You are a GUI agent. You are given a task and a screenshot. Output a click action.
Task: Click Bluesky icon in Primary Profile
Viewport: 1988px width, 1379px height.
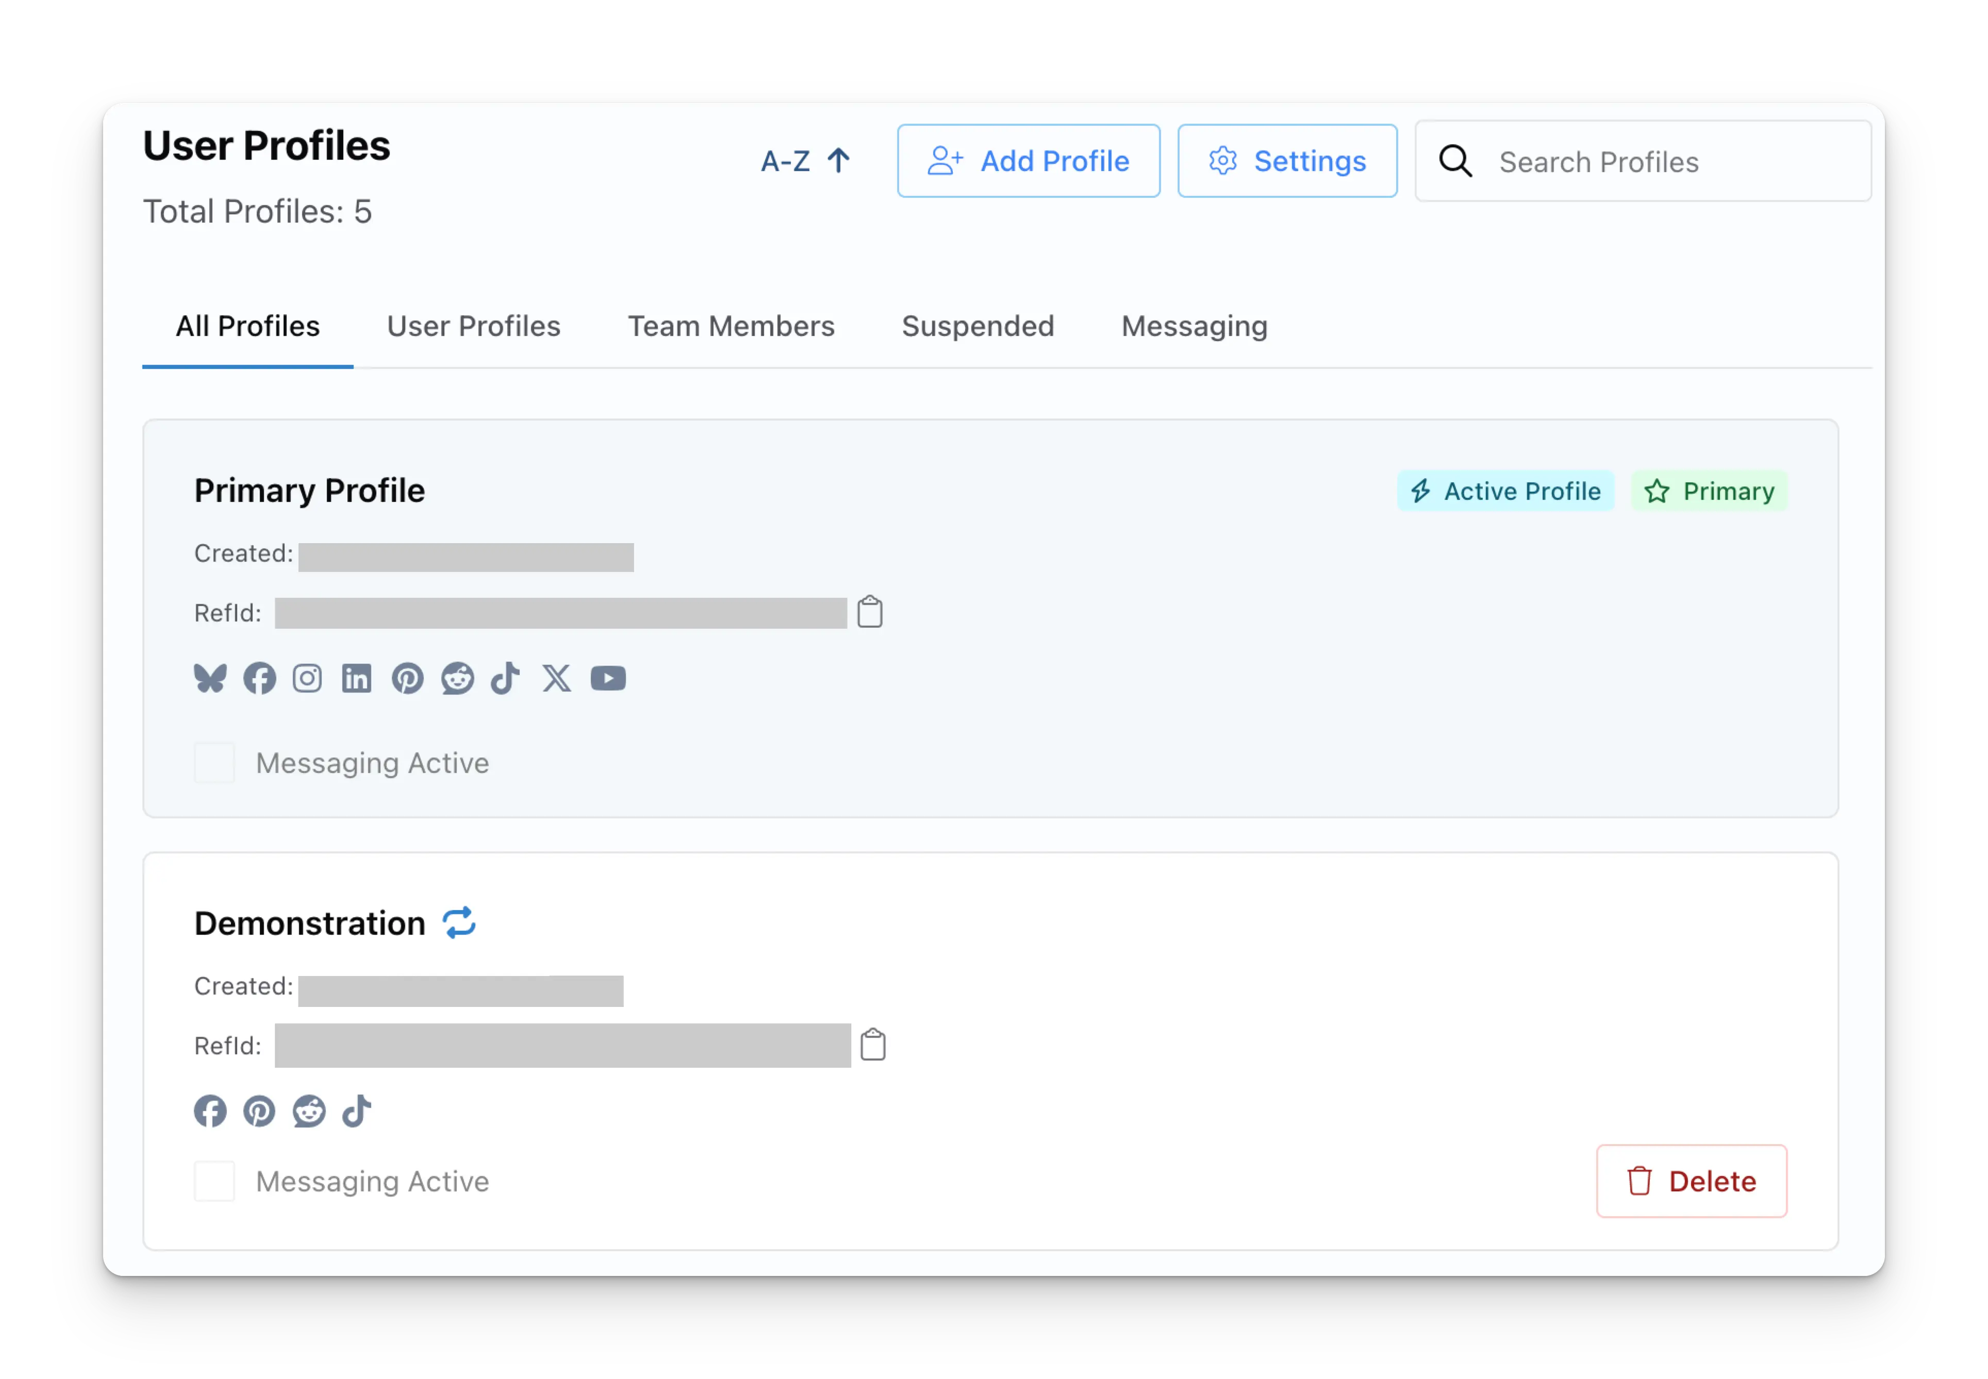[210, 678]
